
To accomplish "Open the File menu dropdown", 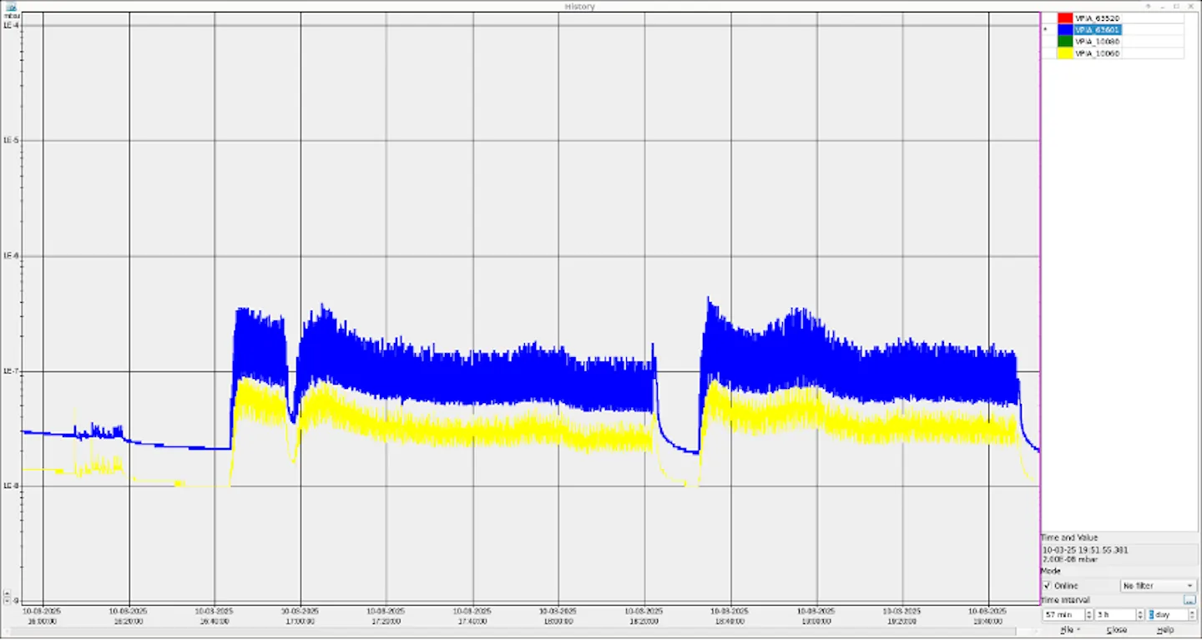I will coord(1068,630).
